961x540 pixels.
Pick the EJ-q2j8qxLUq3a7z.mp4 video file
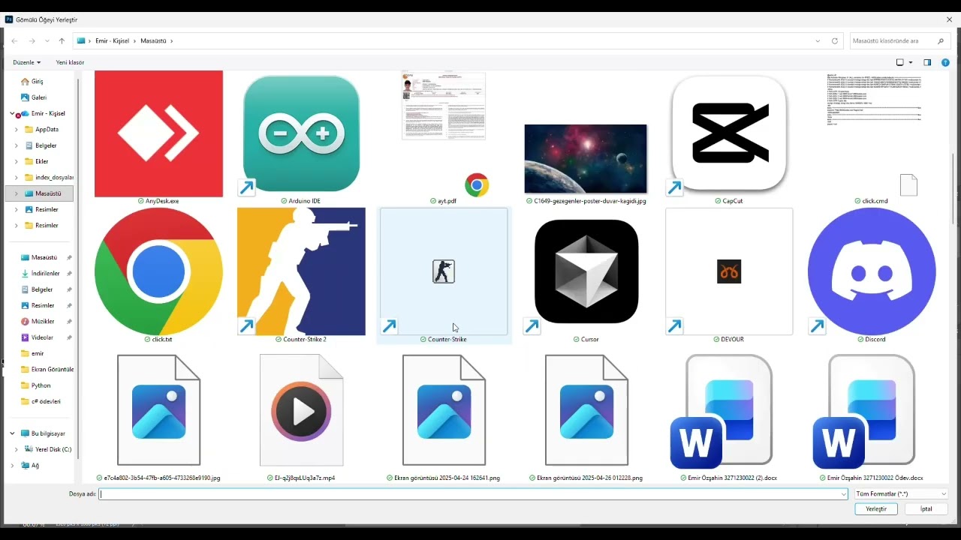(x=301, y=410)
